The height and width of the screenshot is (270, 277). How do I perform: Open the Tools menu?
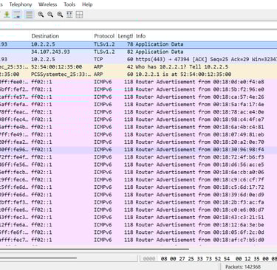(69, 4)
